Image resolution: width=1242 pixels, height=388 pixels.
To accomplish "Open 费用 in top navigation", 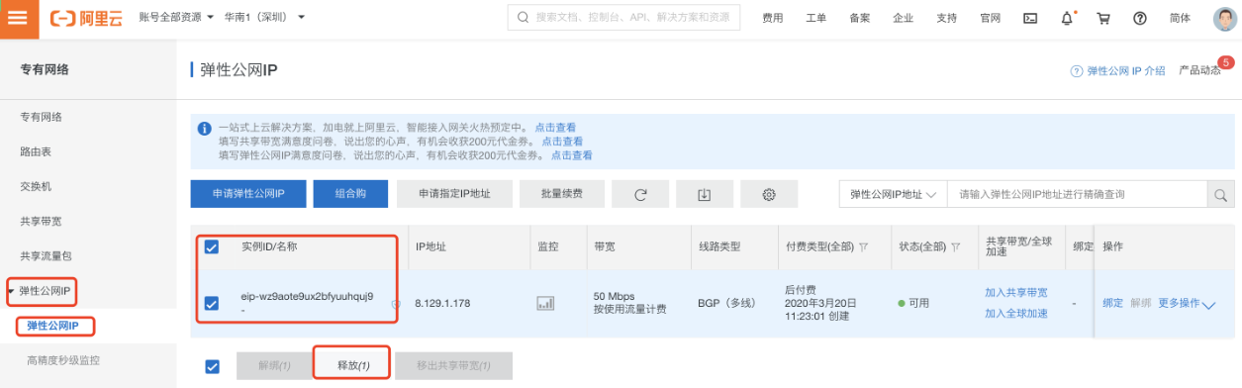I will pyautogui.click(x=773, y=18).
